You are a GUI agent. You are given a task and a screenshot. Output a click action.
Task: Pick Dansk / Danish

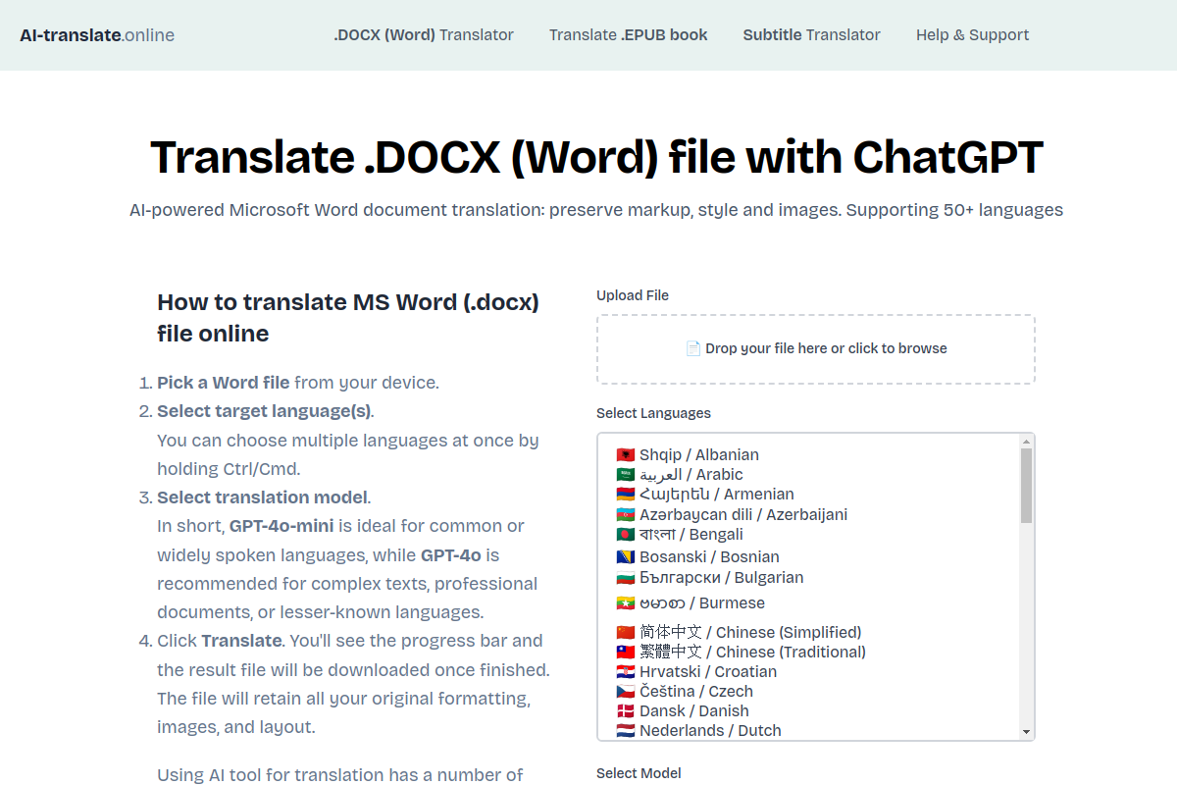click(808, 710)
